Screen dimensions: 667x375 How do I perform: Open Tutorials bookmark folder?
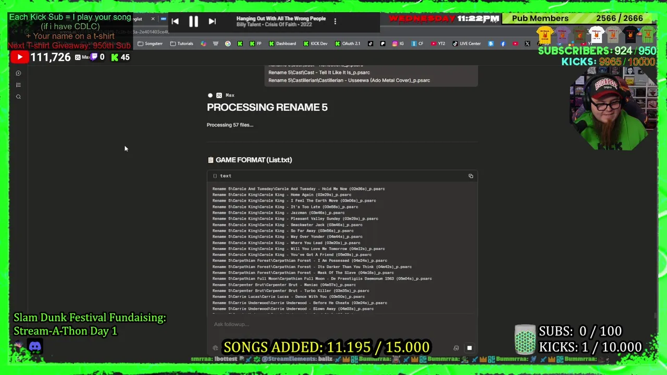(x=182, y=44)
